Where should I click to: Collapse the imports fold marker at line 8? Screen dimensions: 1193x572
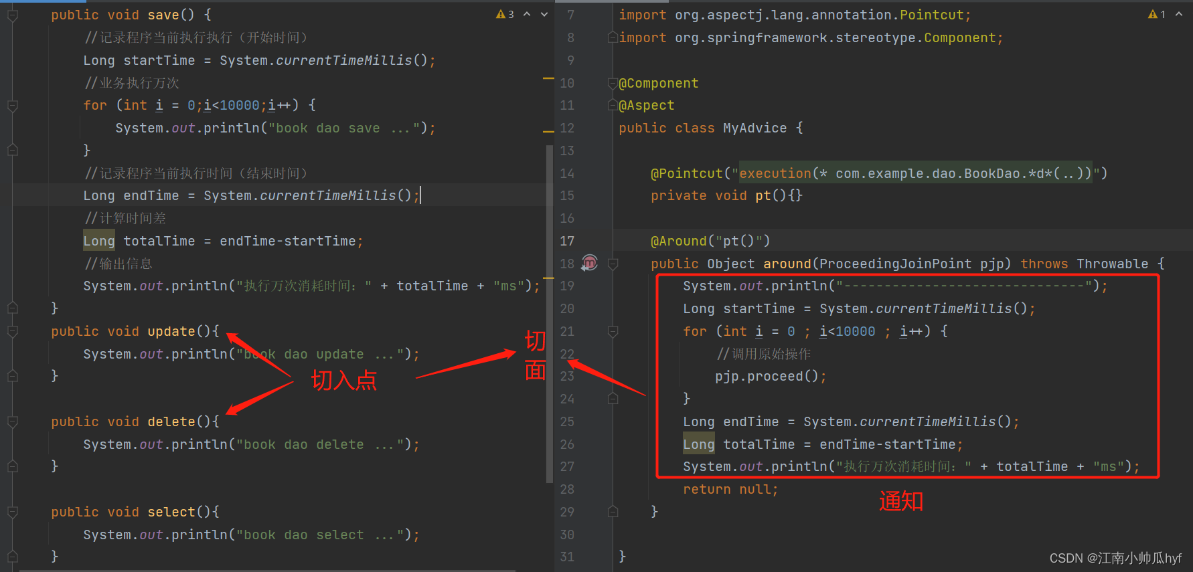click(612, 37)
